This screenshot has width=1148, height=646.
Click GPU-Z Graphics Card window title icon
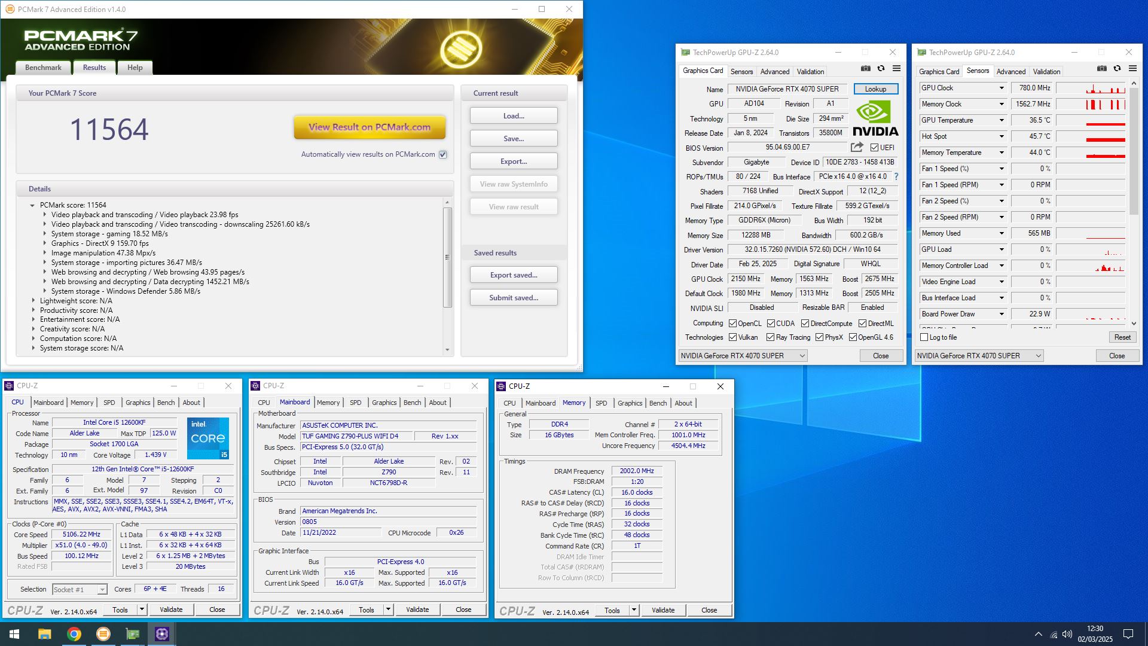(x=686, y=53)
